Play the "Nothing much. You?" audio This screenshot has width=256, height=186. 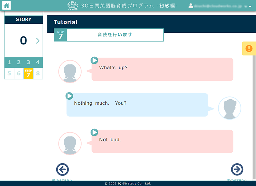[69, 96]
